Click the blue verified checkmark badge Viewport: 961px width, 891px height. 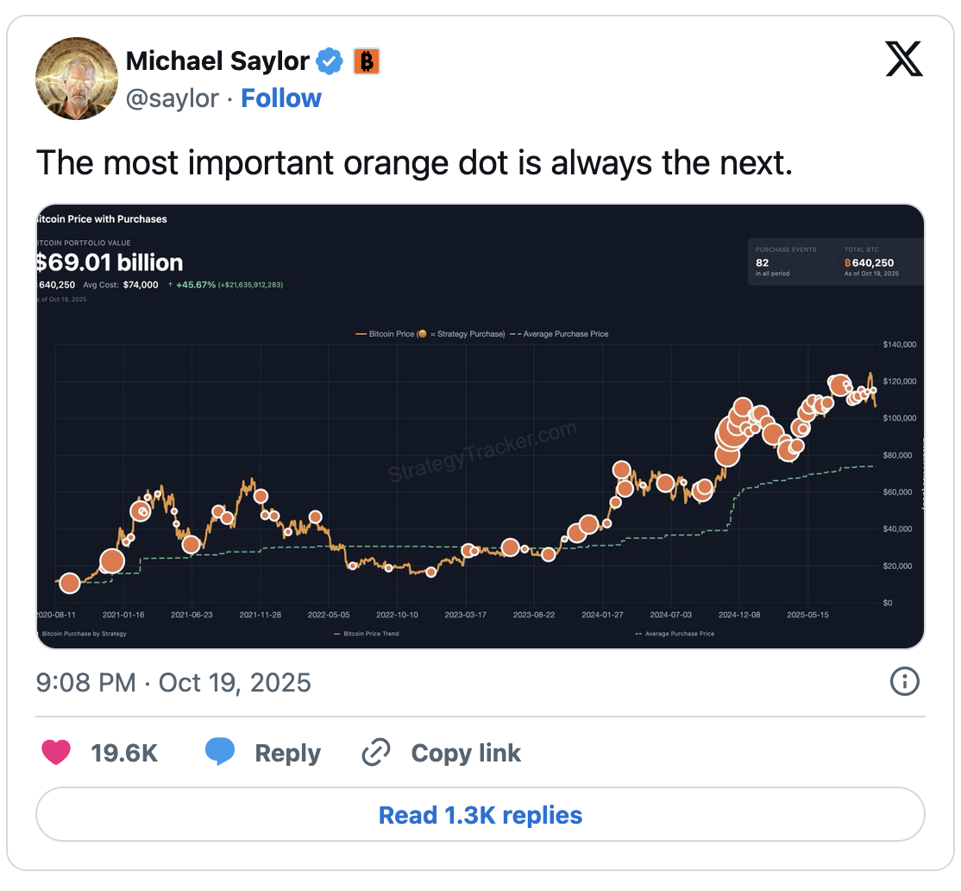click(329, 61)
